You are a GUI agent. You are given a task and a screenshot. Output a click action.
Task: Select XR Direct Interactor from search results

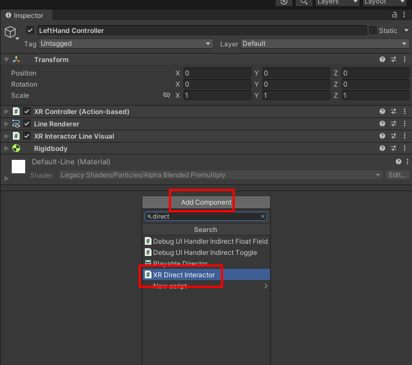point(184,274)
